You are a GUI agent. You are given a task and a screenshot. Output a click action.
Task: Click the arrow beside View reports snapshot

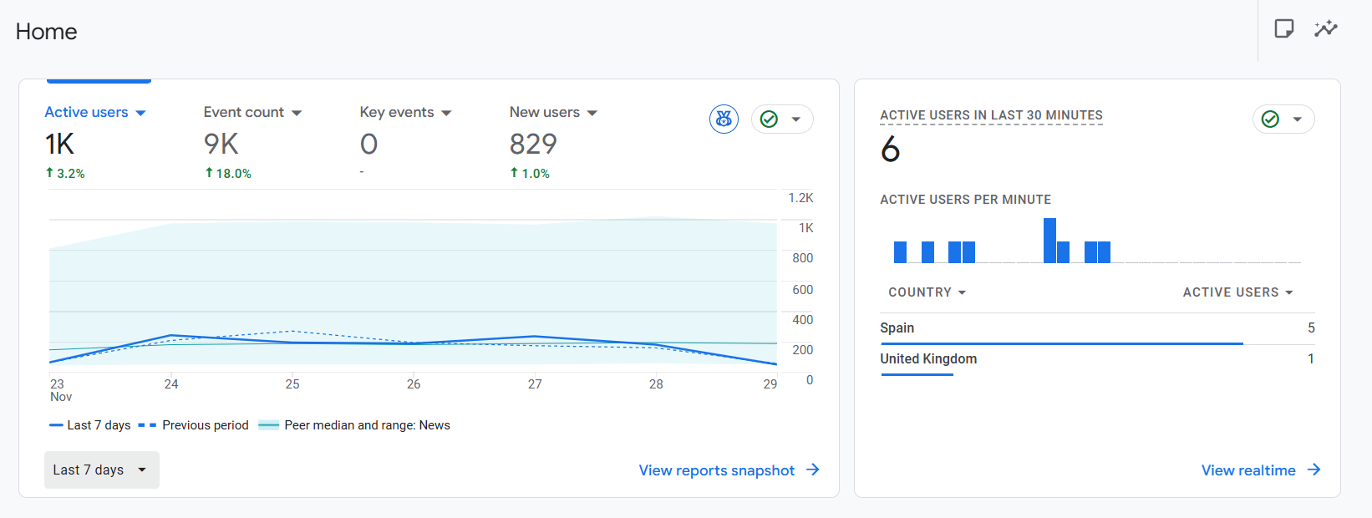click(813, 470)
